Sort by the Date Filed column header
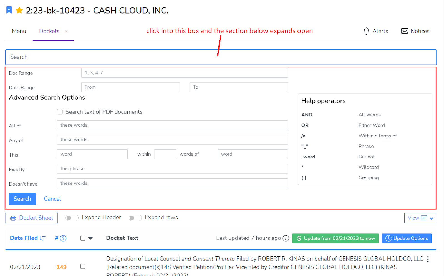This screenshot has width=444, height=276. (x=24, y=238)
